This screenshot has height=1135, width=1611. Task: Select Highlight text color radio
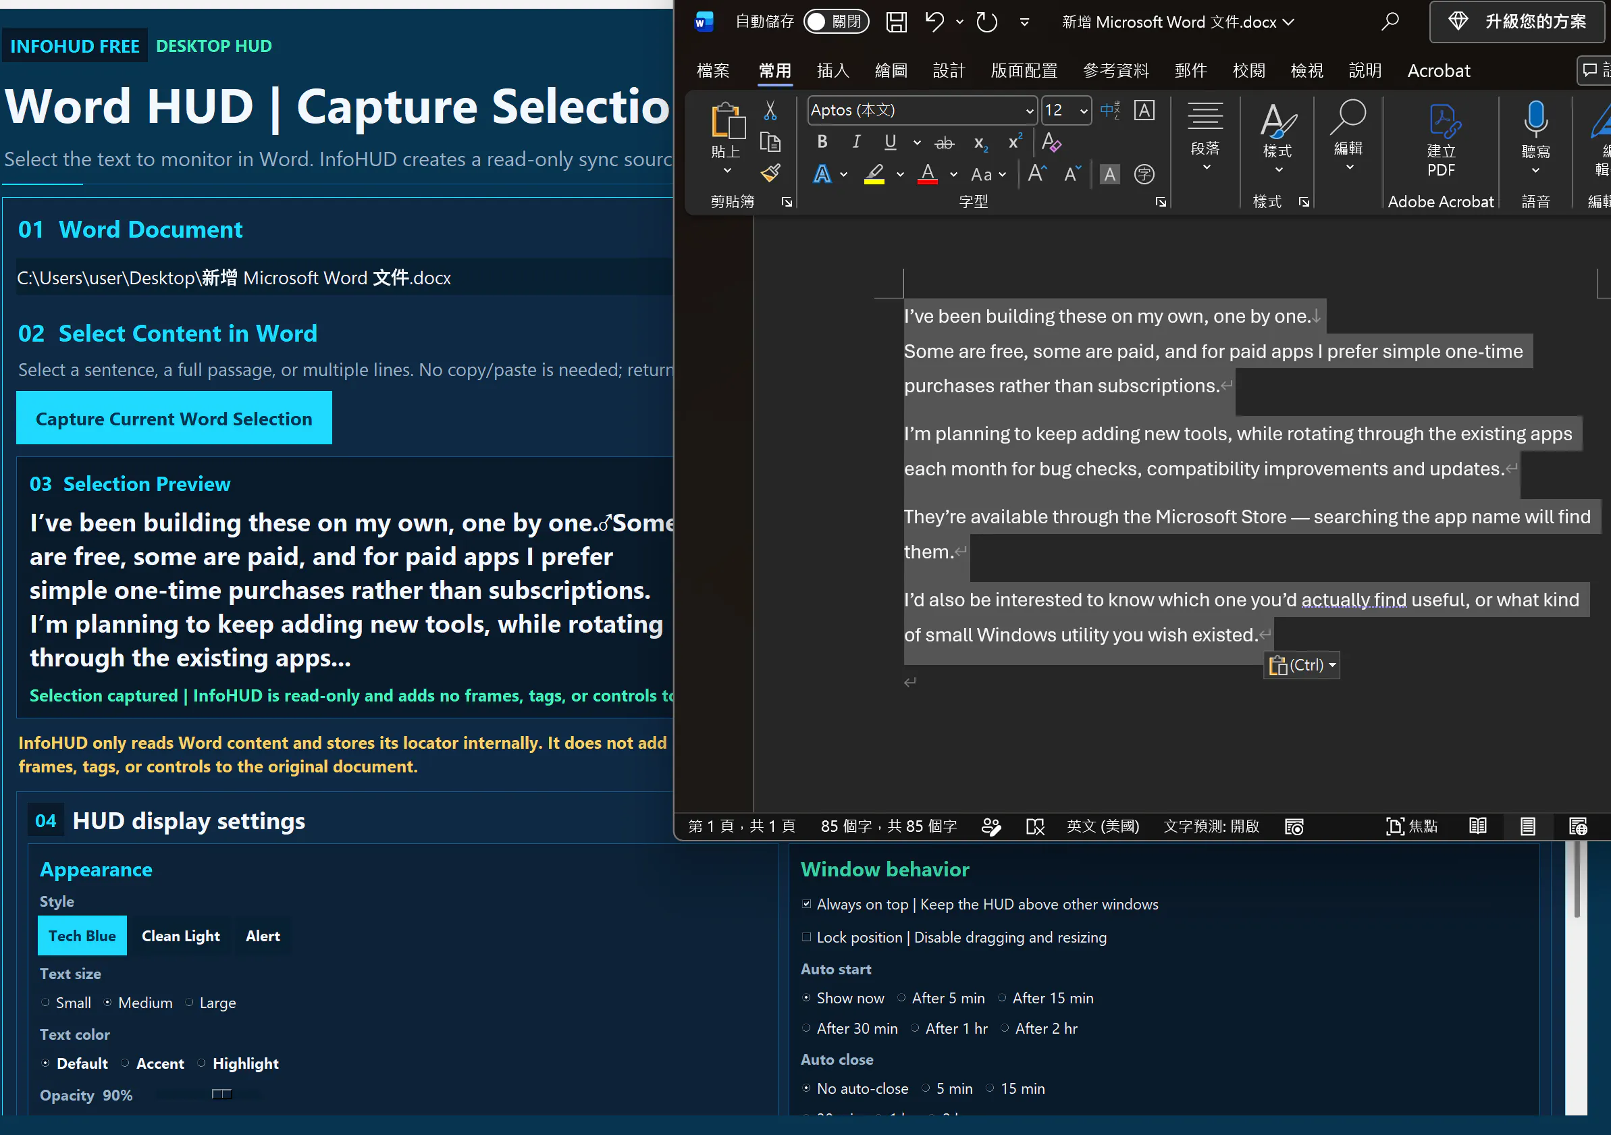coord(201,1063)
